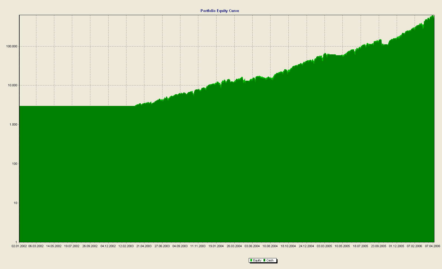Click the 24.12.2004 date label
The width and height of the screenshot is (442, 269).
(306, 246)
